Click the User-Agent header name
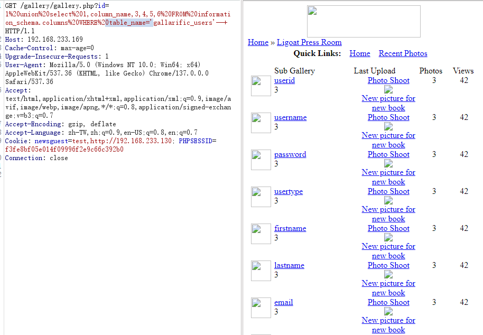 (23, 65)
